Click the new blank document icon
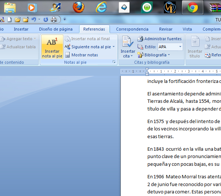 point(10,20)
